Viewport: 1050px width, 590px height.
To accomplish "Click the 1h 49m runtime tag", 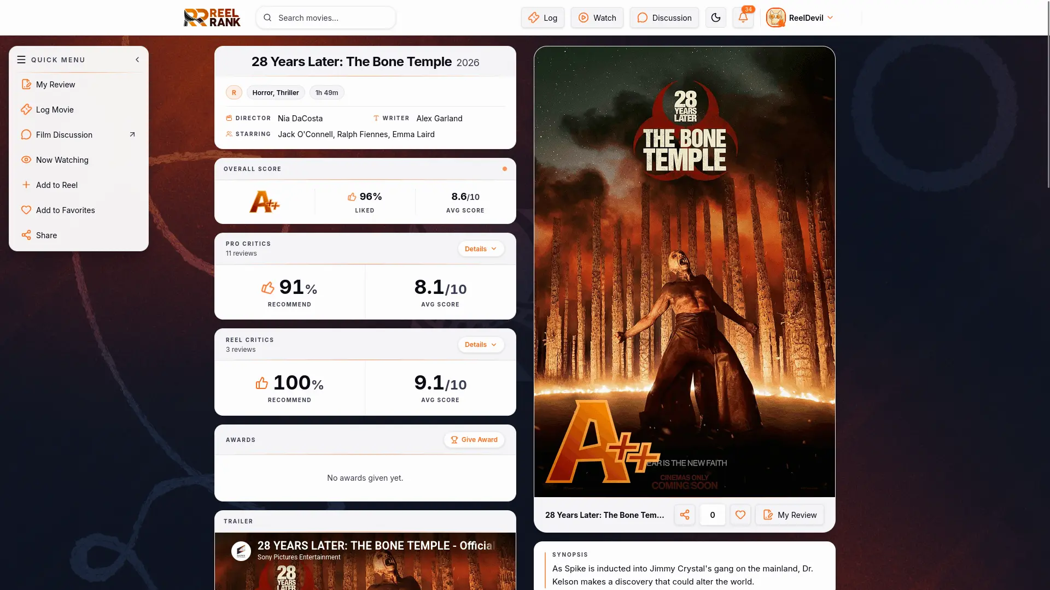I will click(326, 92).
